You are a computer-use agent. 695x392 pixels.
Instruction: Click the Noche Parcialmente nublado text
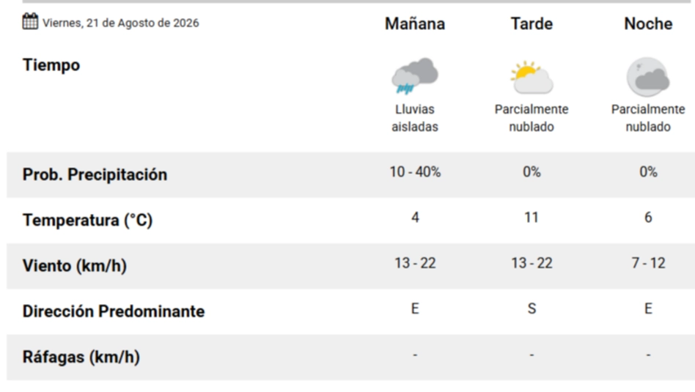[648, 118]
